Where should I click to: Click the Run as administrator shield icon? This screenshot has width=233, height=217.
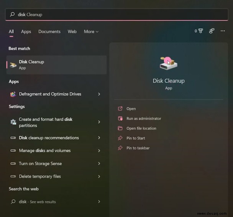(x=120, y=118)
